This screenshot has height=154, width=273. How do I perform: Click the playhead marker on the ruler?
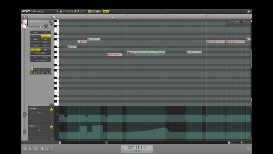[x=113, y=17]
